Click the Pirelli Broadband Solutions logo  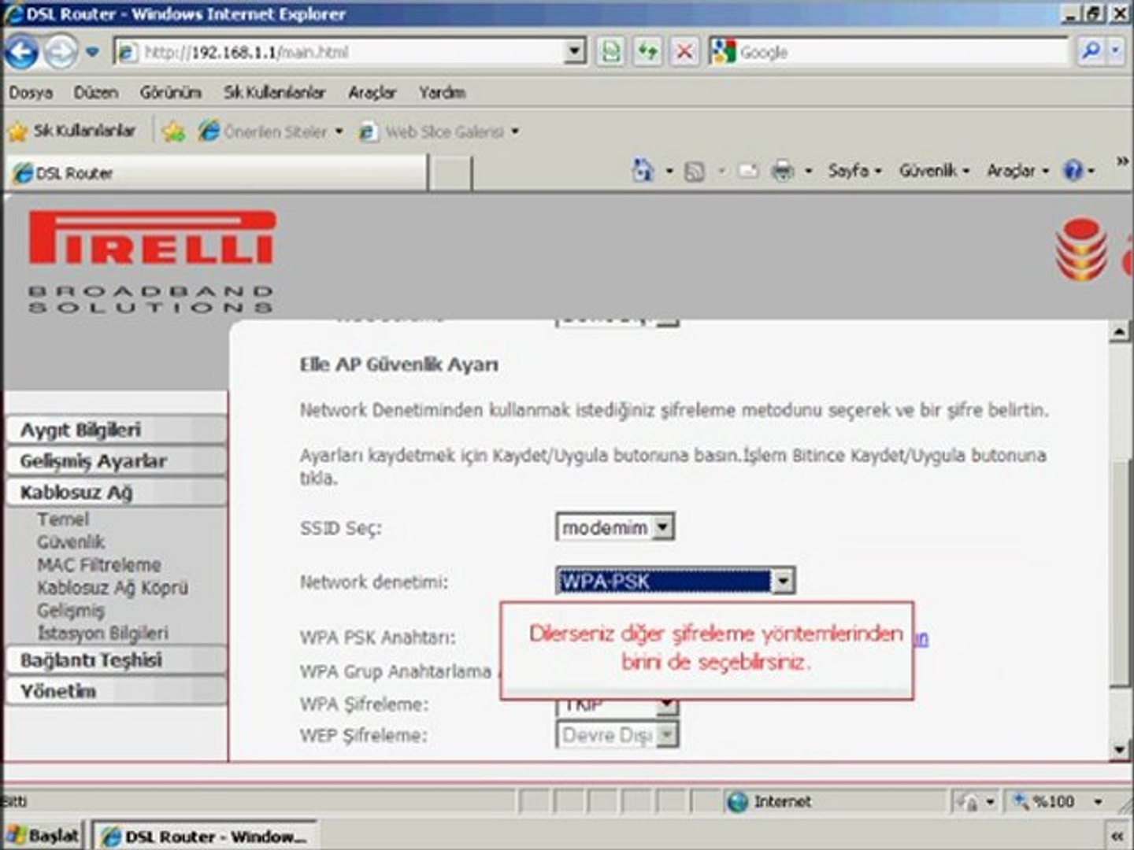point(151,262)
